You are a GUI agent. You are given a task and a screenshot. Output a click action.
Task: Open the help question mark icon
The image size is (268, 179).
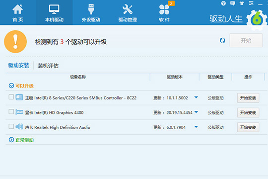223,3
